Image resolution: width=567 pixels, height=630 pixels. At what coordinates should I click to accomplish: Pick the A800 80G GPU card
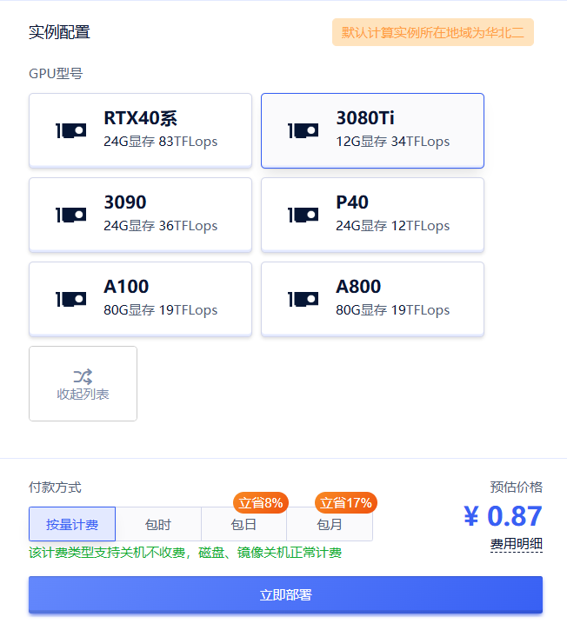pos(372,299)
